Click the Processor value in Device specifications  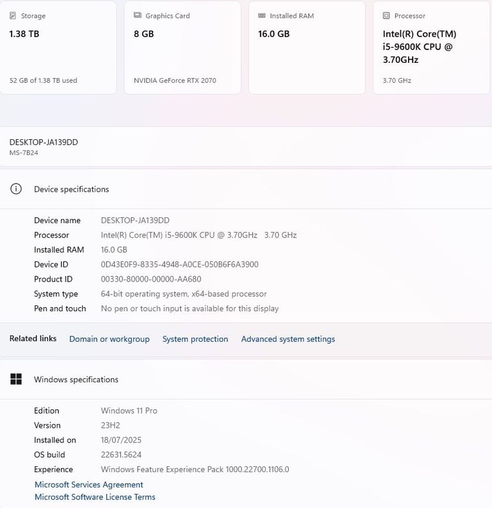tap(199, 235)
